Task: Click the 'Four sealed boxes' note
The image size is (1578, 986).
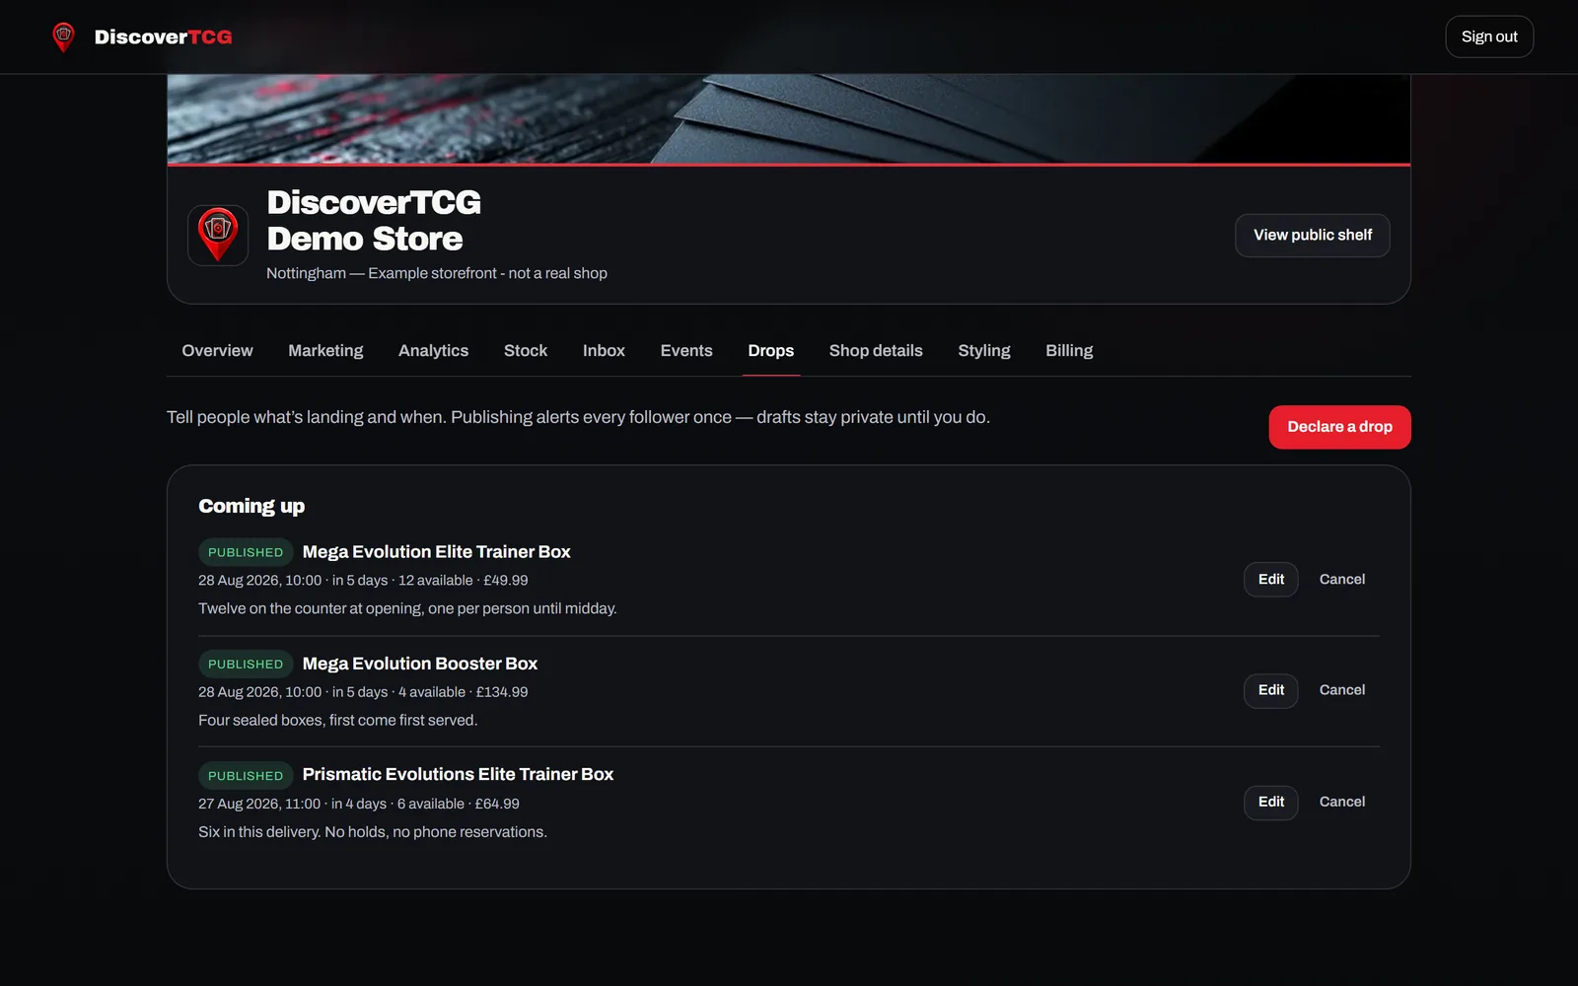Action: [337, 721]
